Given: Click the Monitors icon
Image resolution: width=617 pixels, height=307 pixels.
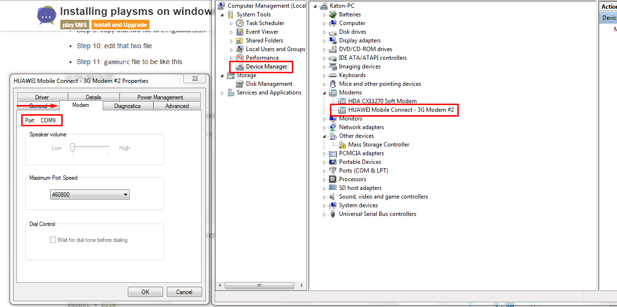Looking at the screenshot, I should point(332,119).
